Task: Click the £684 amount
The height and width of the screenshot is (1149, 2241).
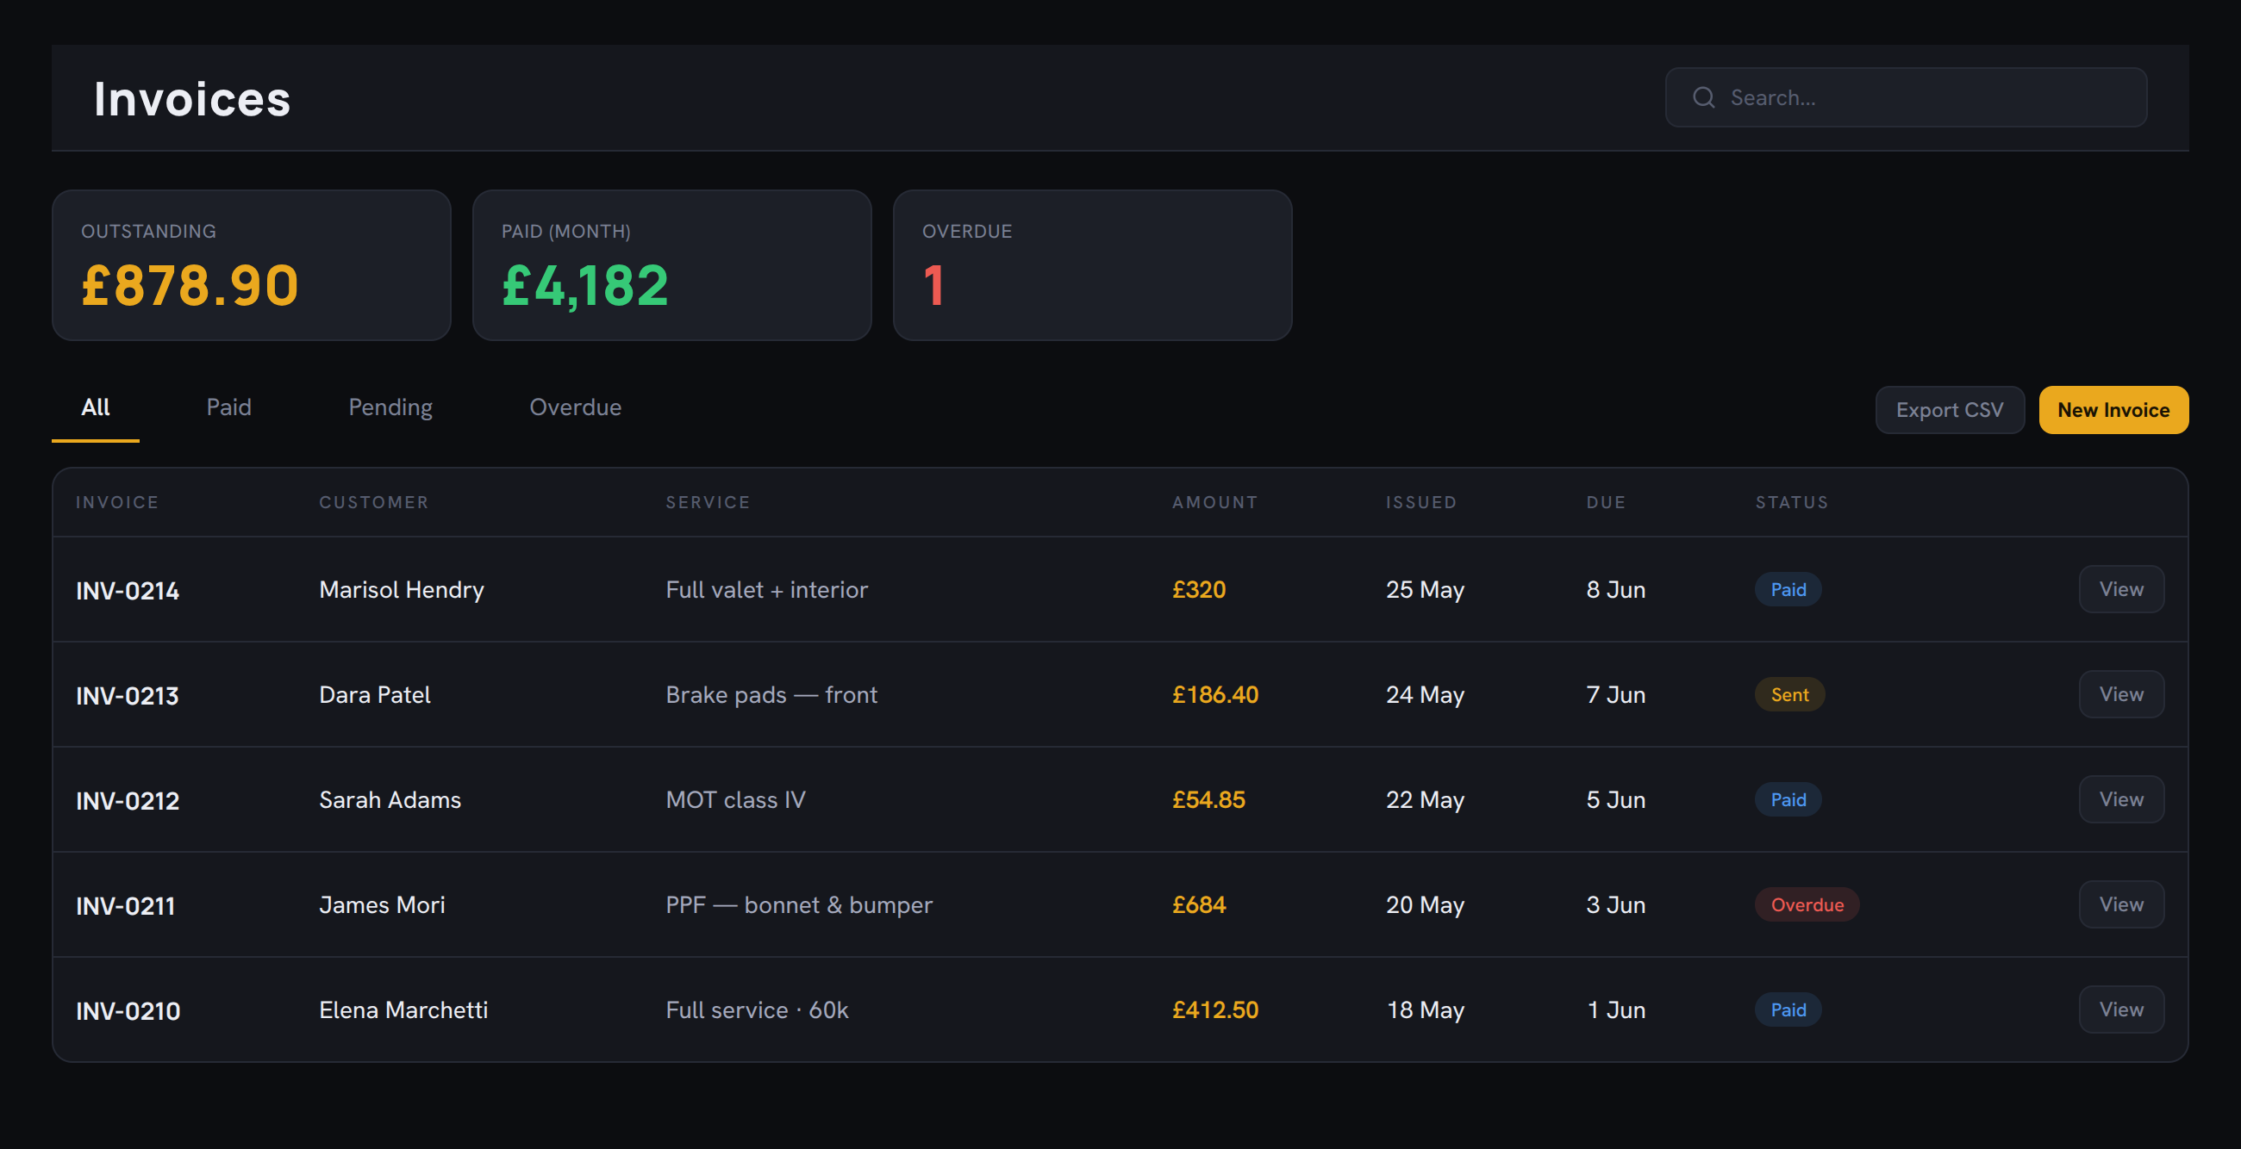Action: click(1199, 905)
